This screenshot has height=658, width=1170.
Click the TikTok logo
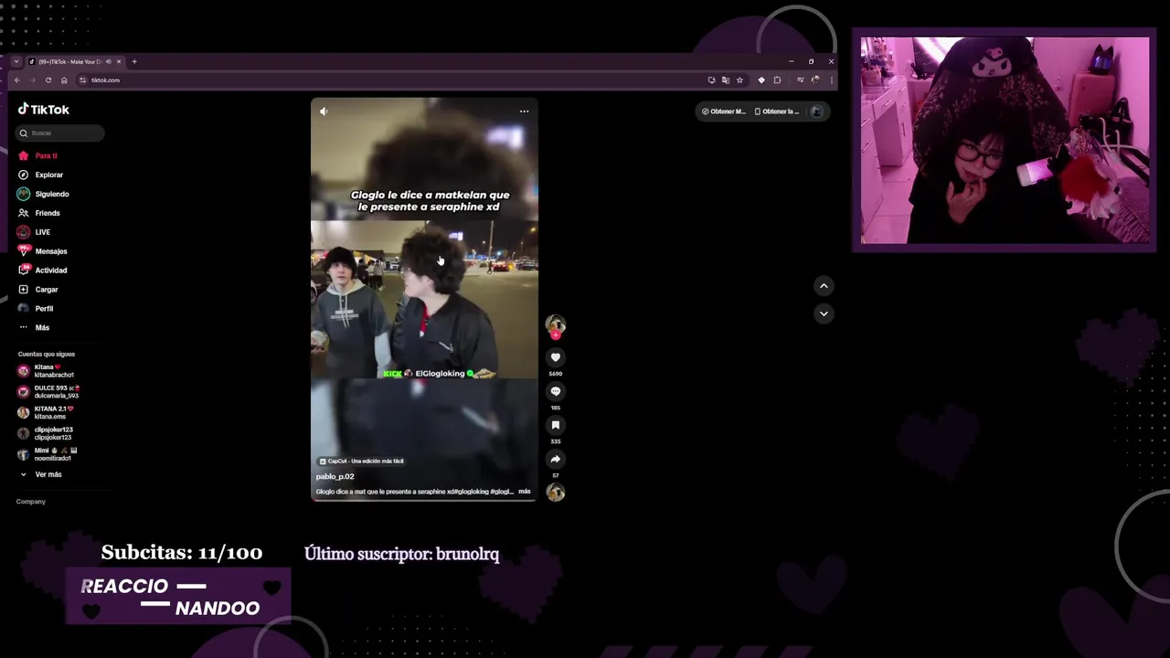pos(44,109)
